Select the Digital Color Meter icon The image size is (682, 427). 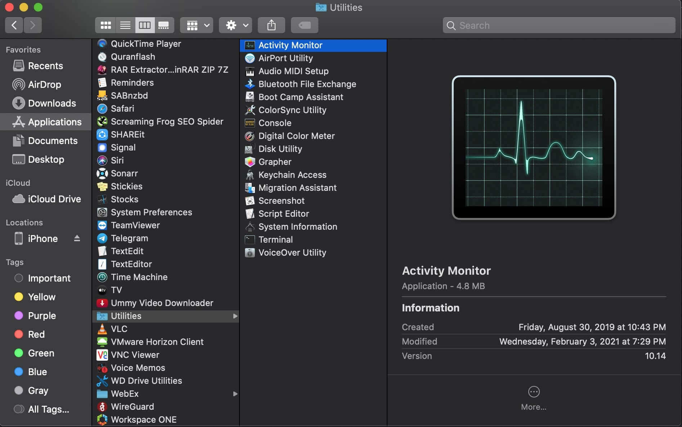pyautogui.click(x=250, y=136)
